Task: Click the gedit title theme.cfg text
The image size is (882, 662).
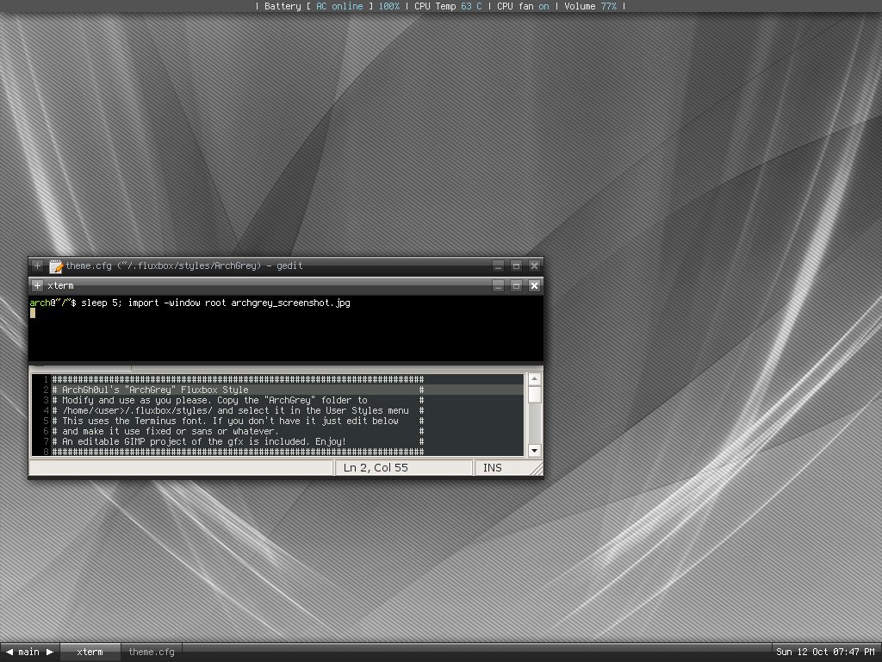Action: point(184,265)
